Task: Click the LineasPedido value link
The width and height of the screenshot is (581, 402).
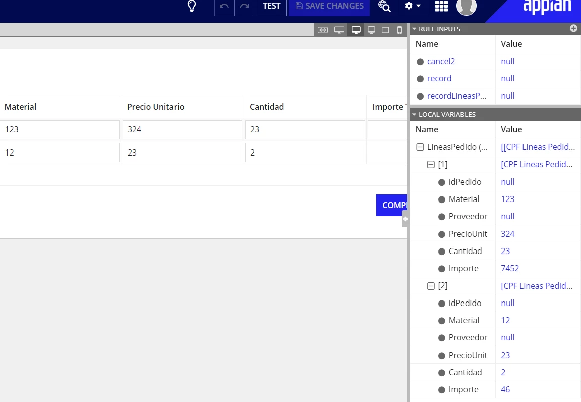Action: tap(538, 147)
